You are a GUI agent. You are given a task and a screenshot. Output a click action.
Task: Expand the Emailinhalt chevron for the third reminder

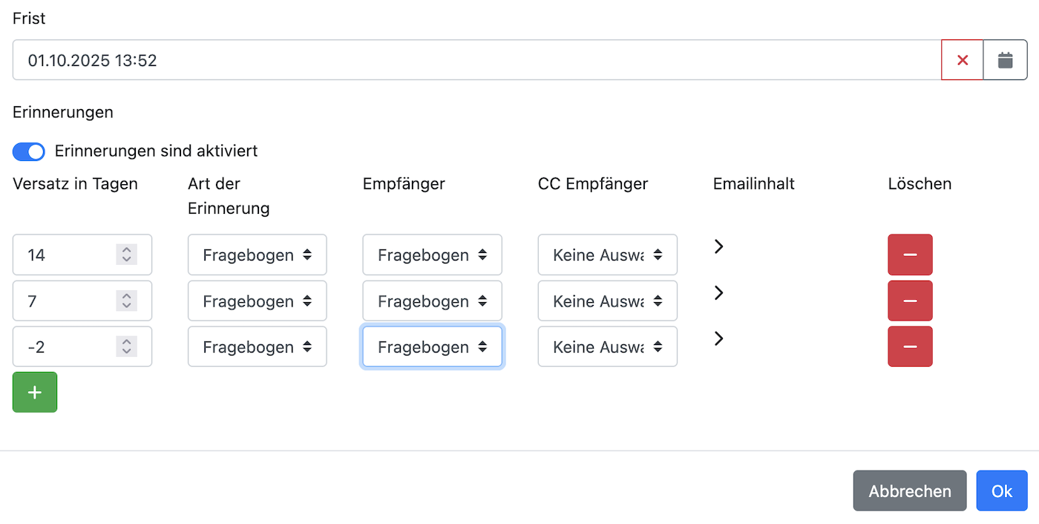tap(718, 338)
